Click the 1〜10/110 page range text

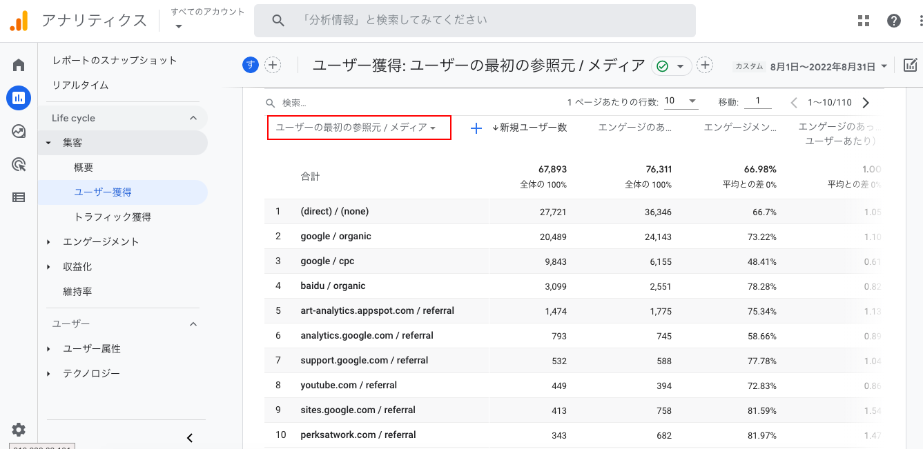pyautogui.click(x=830, y=103)
